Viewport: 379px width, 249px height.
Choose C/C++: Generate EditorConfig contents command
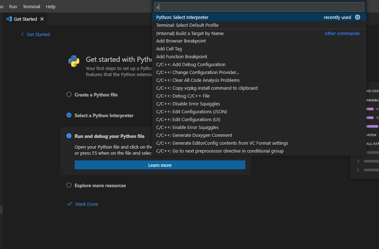(x=259, y=143)
